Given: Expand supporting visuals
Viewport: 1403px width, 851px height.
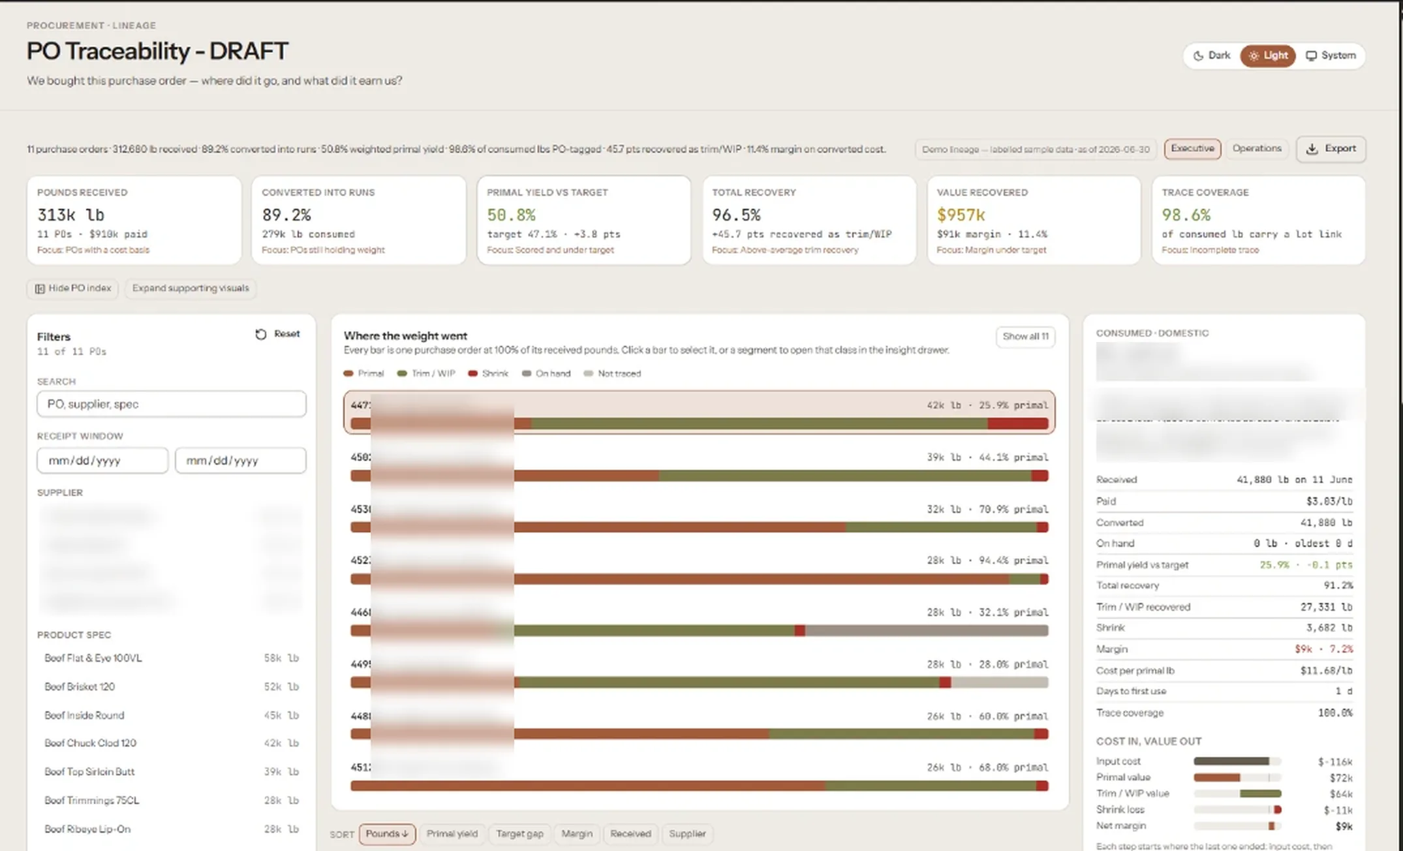Looking at the screenshot, I should [x=191, y=288].
